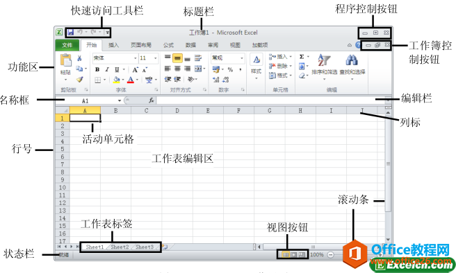Toggle Italic formatting

coord(107,69)
